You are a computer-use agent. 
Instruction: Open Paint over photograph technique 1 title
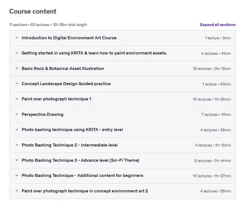(x=57, y=99)
